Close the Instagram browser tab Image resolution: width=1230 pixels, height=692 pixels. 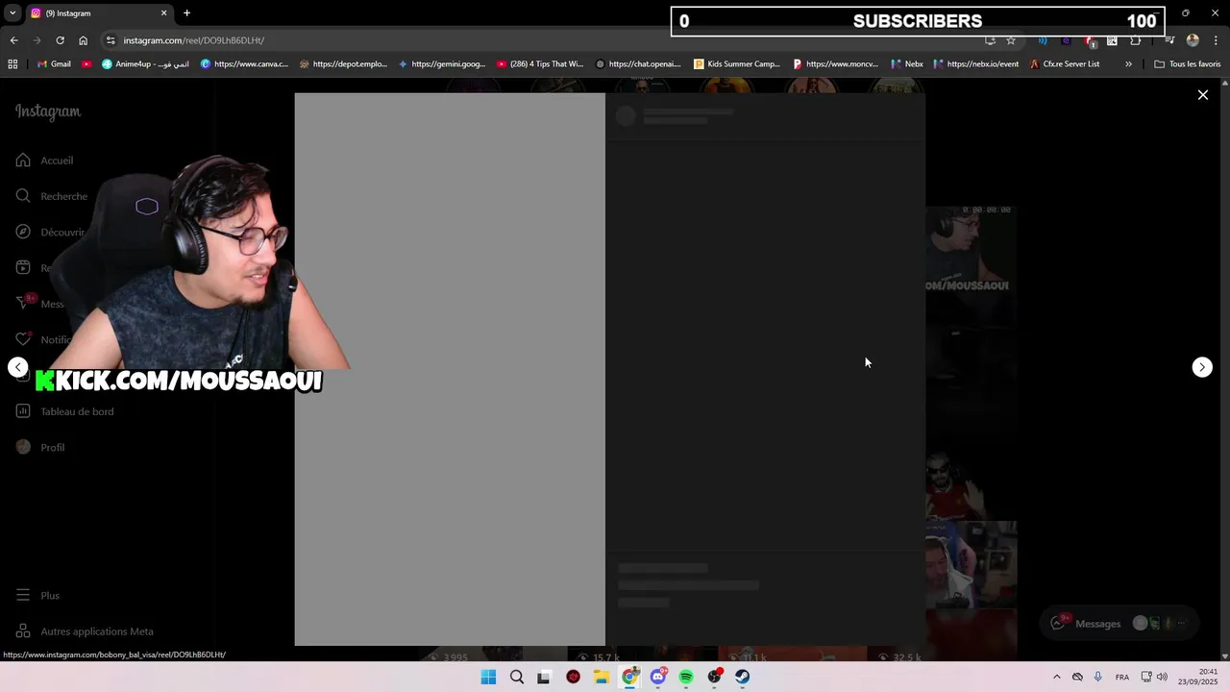[163, 13]
